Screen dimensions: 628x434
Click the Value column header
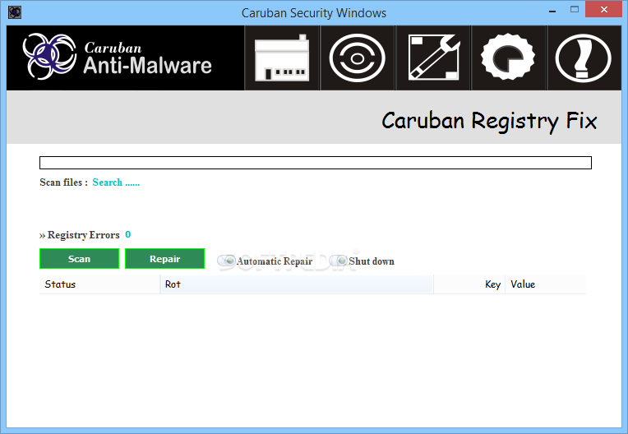(546, 284)
